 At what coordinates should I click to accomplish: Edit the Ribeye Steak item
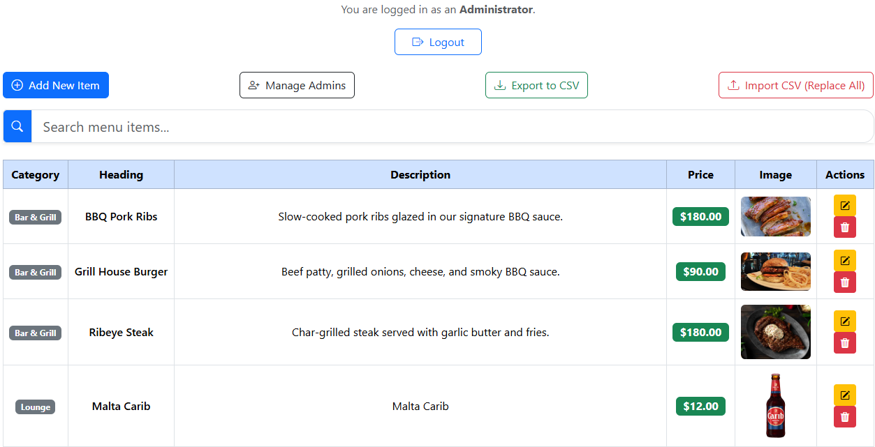pyautogui.click(x=844, y=321)
